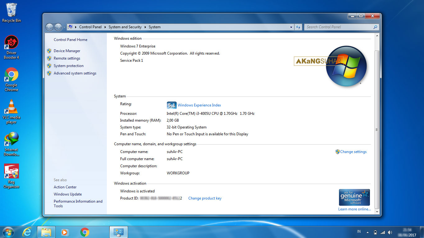Click the volume speaker tray icon

390,232
